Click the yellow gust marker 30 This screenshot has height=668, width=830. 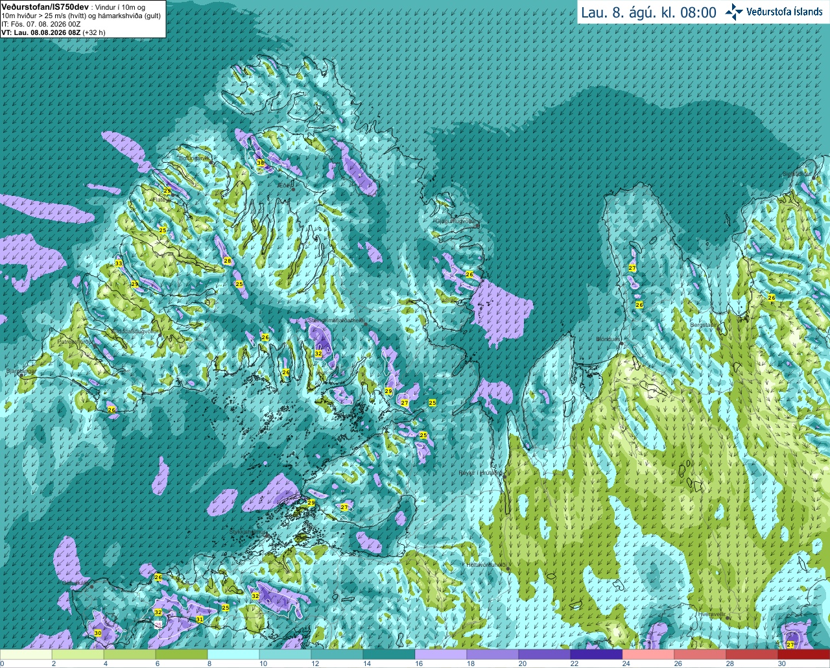point(98,633)
